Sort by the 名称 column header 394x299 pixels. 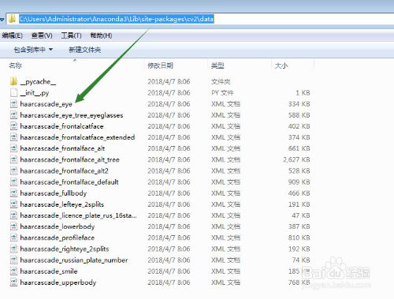point(15,65)
